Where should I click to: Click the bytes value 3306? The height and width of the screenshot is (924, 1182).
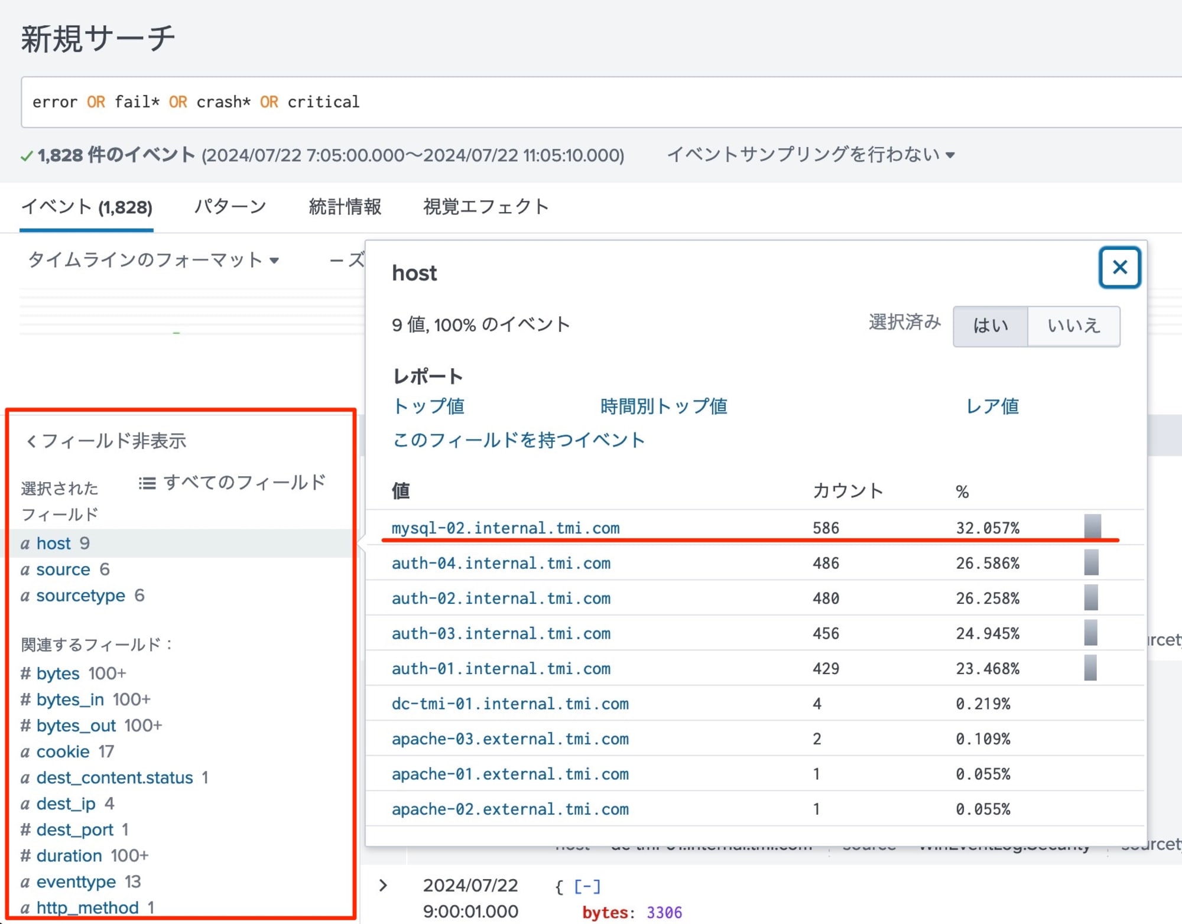coord(664,913)
